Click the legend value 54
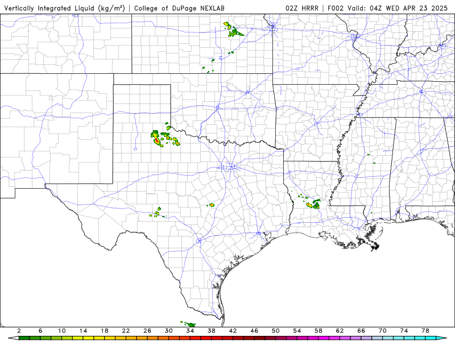This screenshot has height=341, width=455. click(297, 331)
